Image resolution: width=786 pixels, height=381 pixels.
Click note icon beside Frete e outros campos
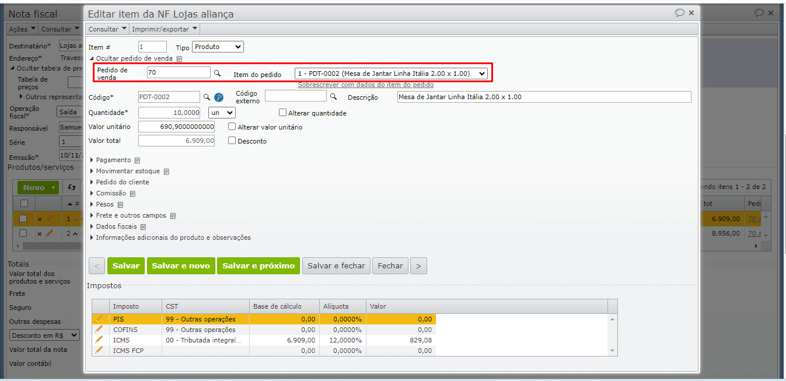(173, 216)
